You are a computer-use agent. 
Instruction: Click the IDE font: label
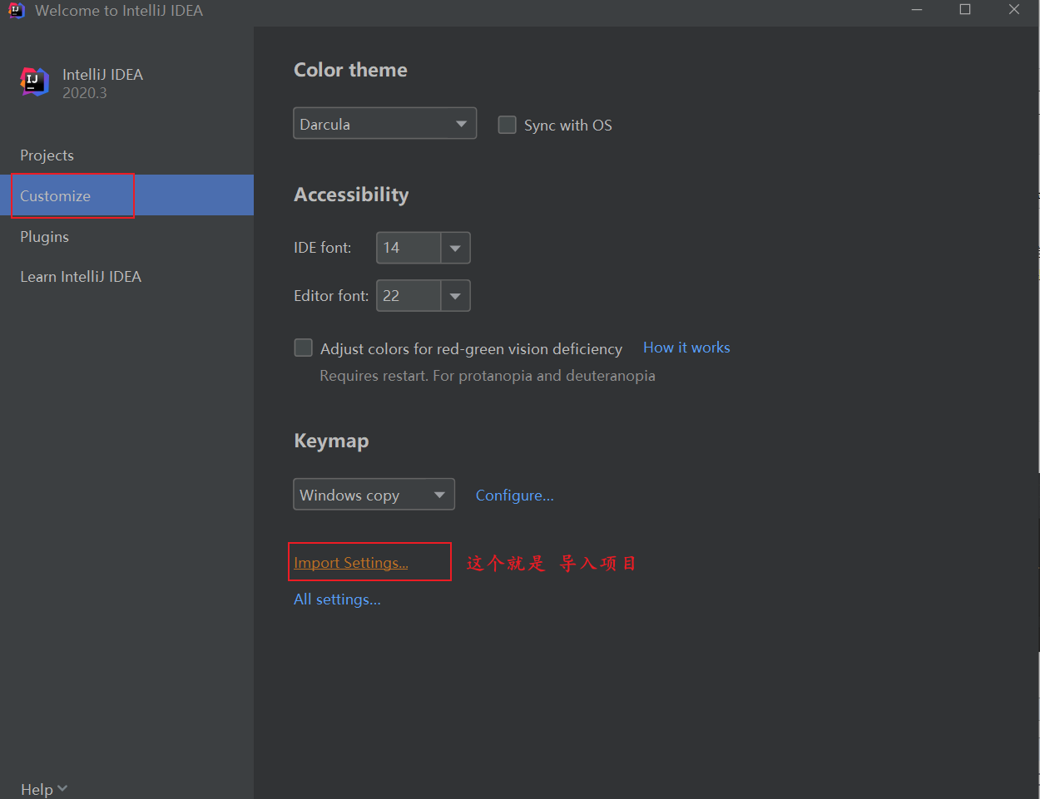pos(323,248)
